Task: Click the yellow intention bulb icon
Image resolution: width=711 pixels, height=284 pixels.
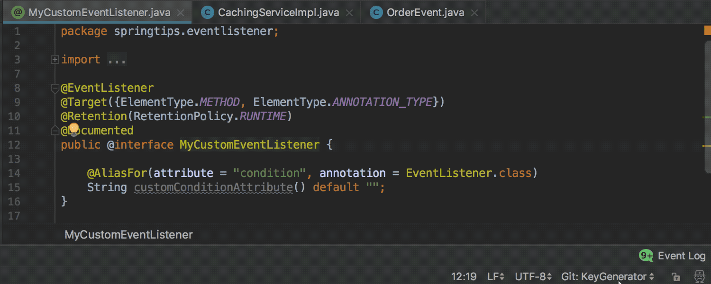Action: point(74,128)
